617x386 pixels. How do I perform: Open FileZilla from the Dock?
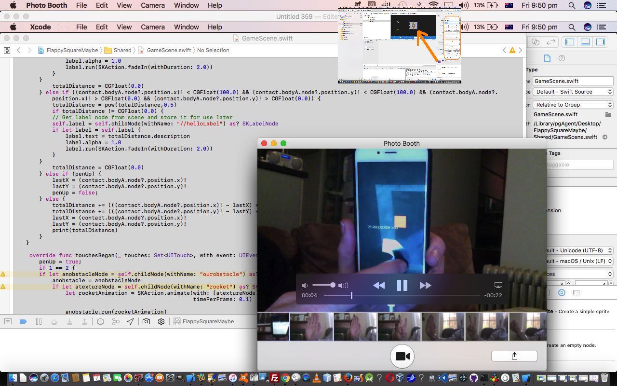275,378
